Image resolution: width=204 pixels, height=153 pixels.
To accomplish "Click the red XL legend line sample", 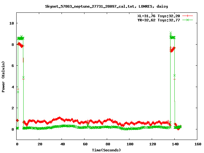I will coord(187,16).
